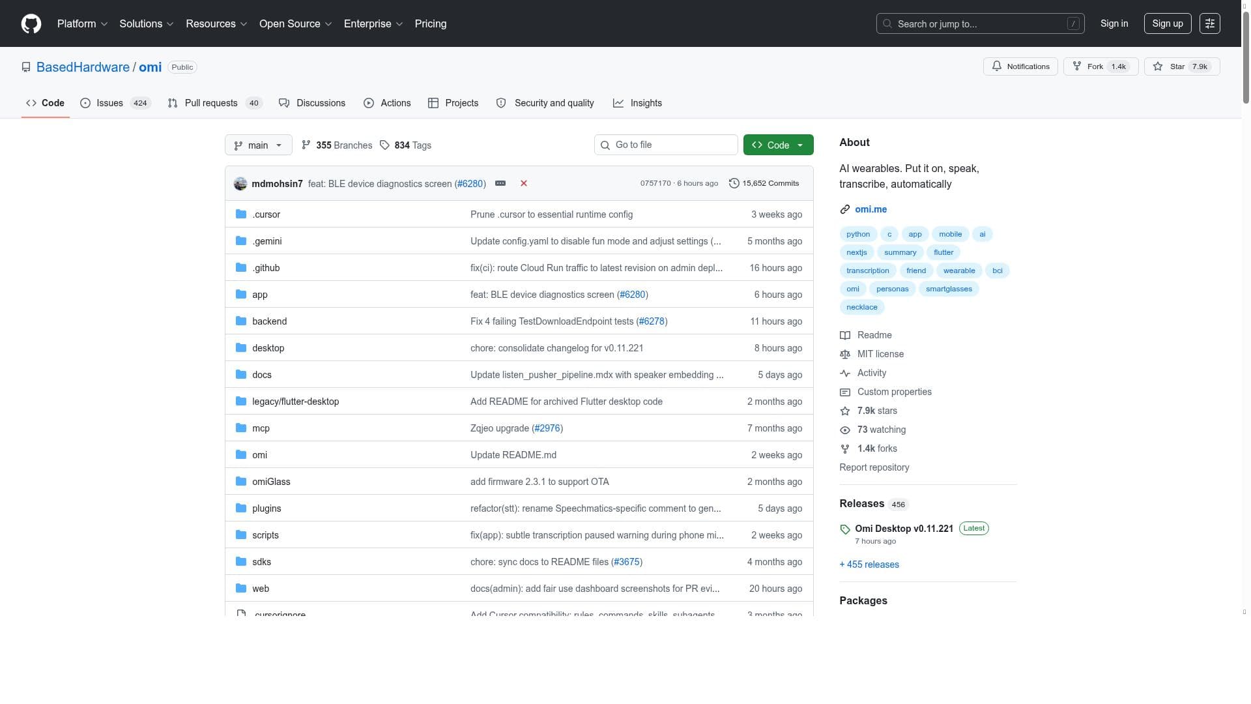Fork the repository
Viewport: 1251px width, 704px height.
[1100, 66]
